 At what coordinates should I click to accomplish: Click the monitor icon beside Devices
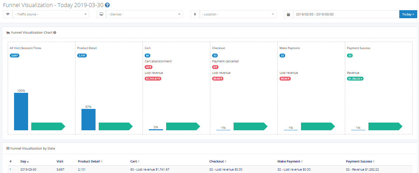[102, 14]
